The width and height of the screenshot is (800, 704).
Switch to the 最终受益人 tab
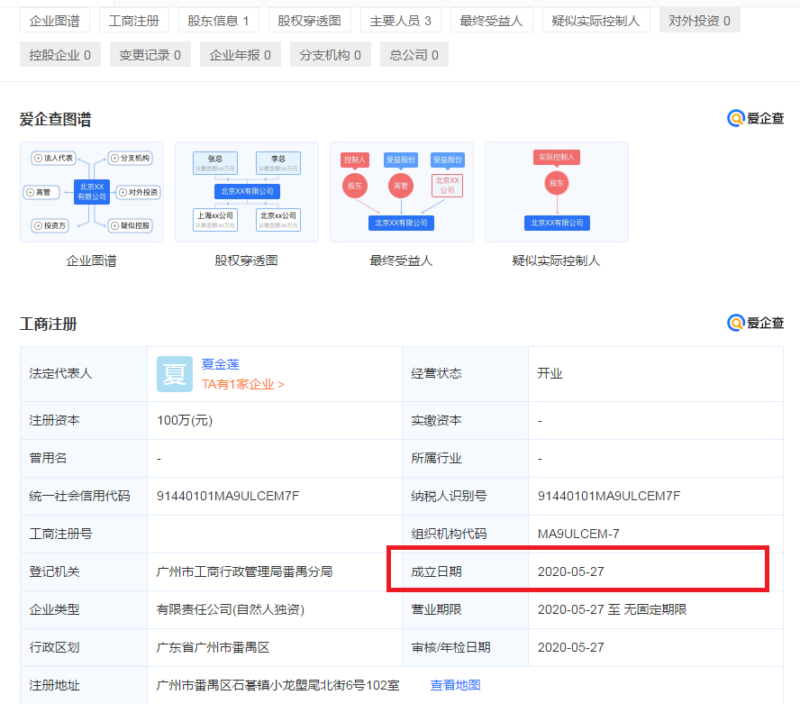coord(491,20)
